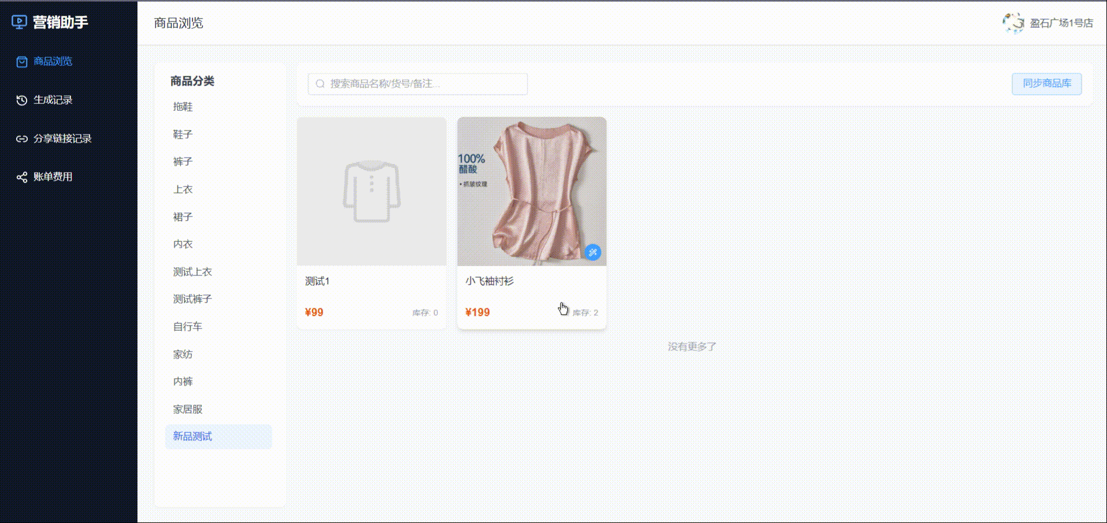Open the 小飞袖衬衫 product image
1107x523 pixels.
(x=532, y=192)
